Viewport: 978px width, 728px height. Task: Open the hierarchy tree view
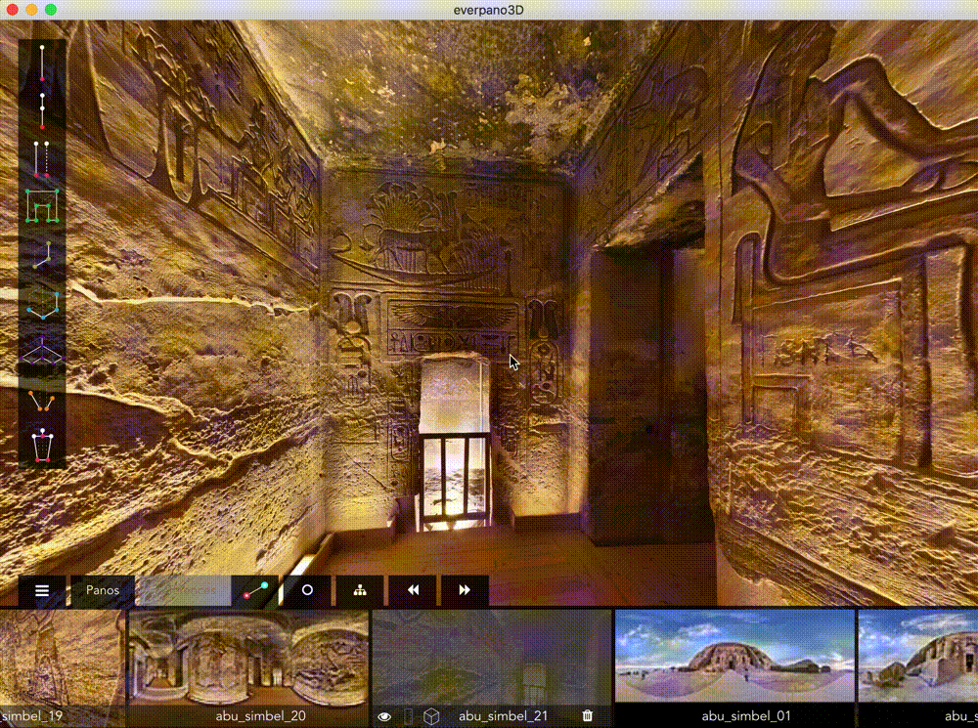[360, 591]
